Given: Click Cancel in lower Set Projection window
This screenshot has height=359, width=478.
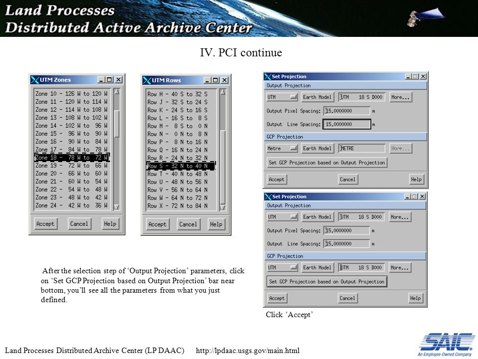Looking at the screenshot, I should 347,298.
